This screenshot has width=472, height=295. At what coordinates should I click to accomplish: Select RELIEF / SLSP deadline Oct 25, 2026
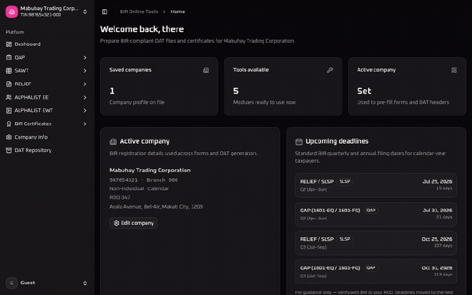376,243
